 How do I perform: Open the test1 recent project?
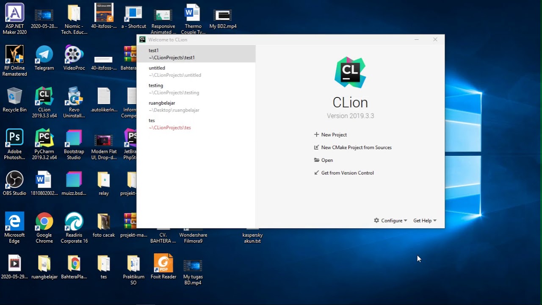[196, 54]
